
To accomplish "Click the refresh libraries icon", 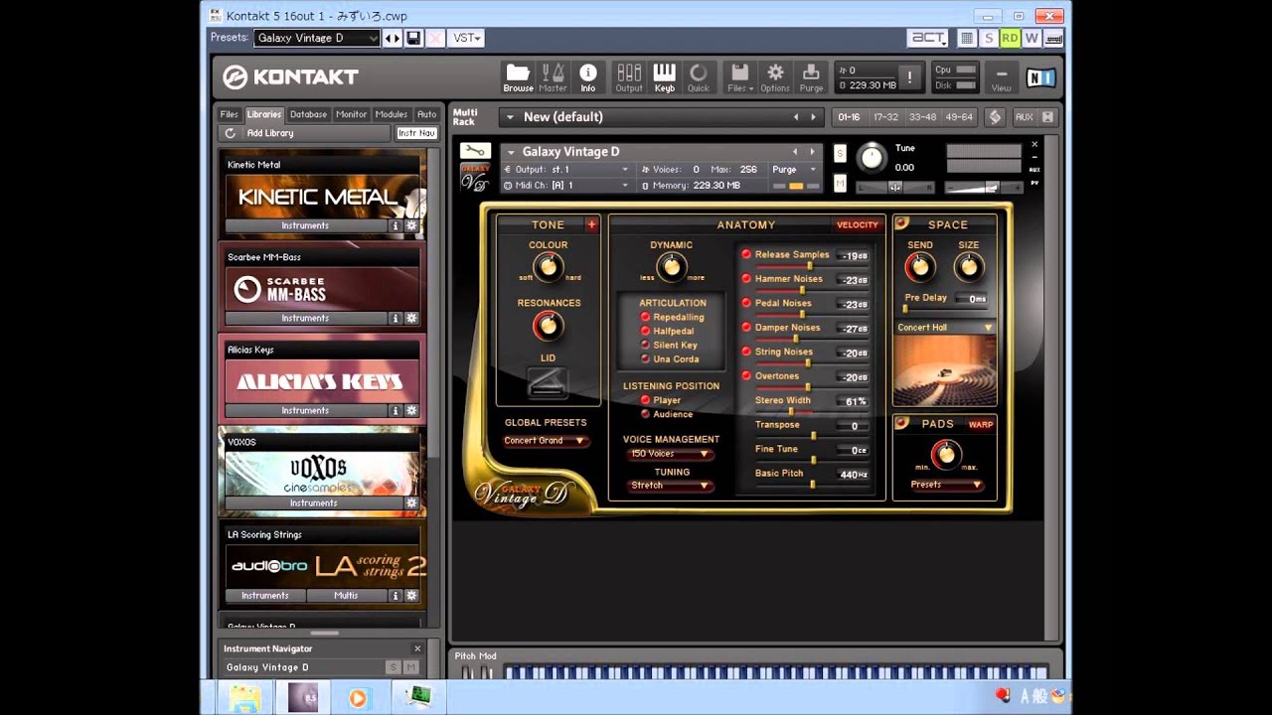I will coord(231,133).
